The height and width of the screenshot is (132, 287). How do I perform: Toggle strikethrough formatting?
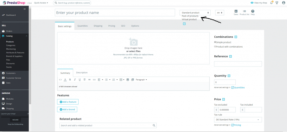coord(85,80)
